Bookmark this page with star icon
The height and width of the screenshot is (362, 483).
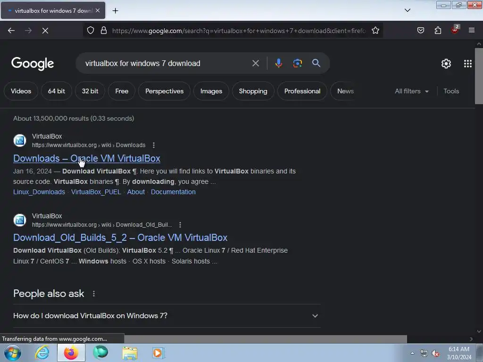[x=375, y=31]
